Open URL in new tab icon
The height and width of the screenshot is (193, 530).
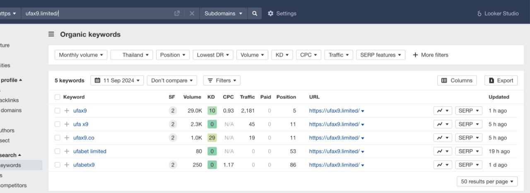tap(177, 13)
